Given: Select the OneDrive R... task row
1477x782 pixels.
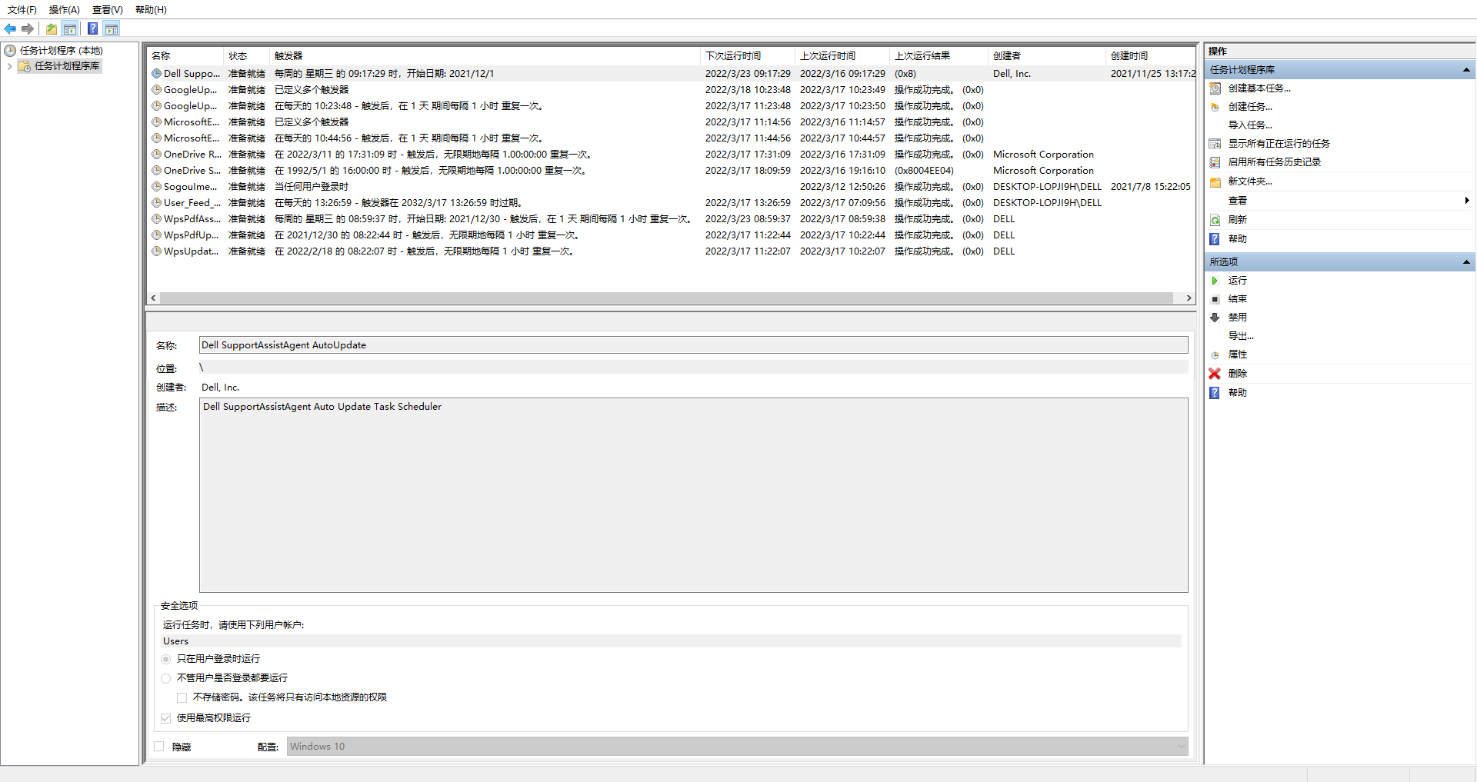Looking at the screenshot, I should click(x=671, y=155).
